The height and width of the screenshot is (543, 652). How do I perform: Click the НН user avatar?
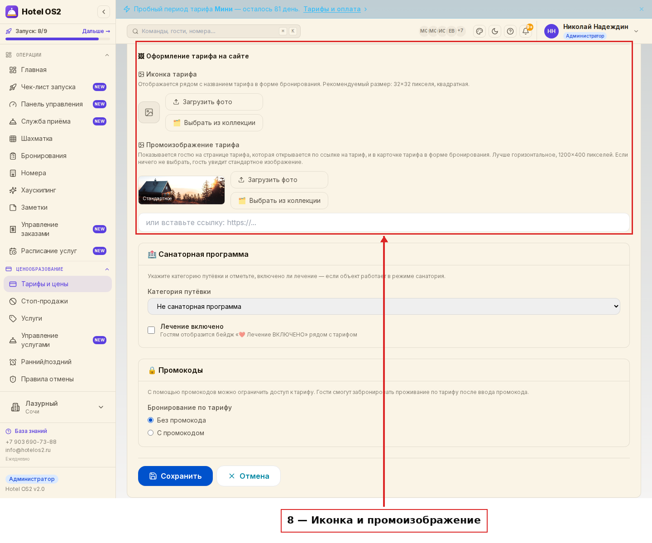(551, 31)
